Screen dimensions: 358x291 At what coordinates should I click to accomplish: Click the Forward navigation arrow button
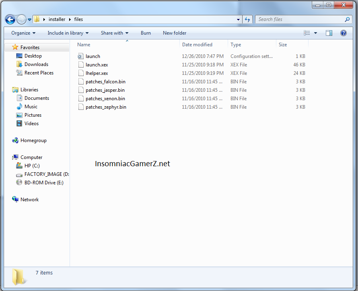pyautogui.click(x=21, y=19)
